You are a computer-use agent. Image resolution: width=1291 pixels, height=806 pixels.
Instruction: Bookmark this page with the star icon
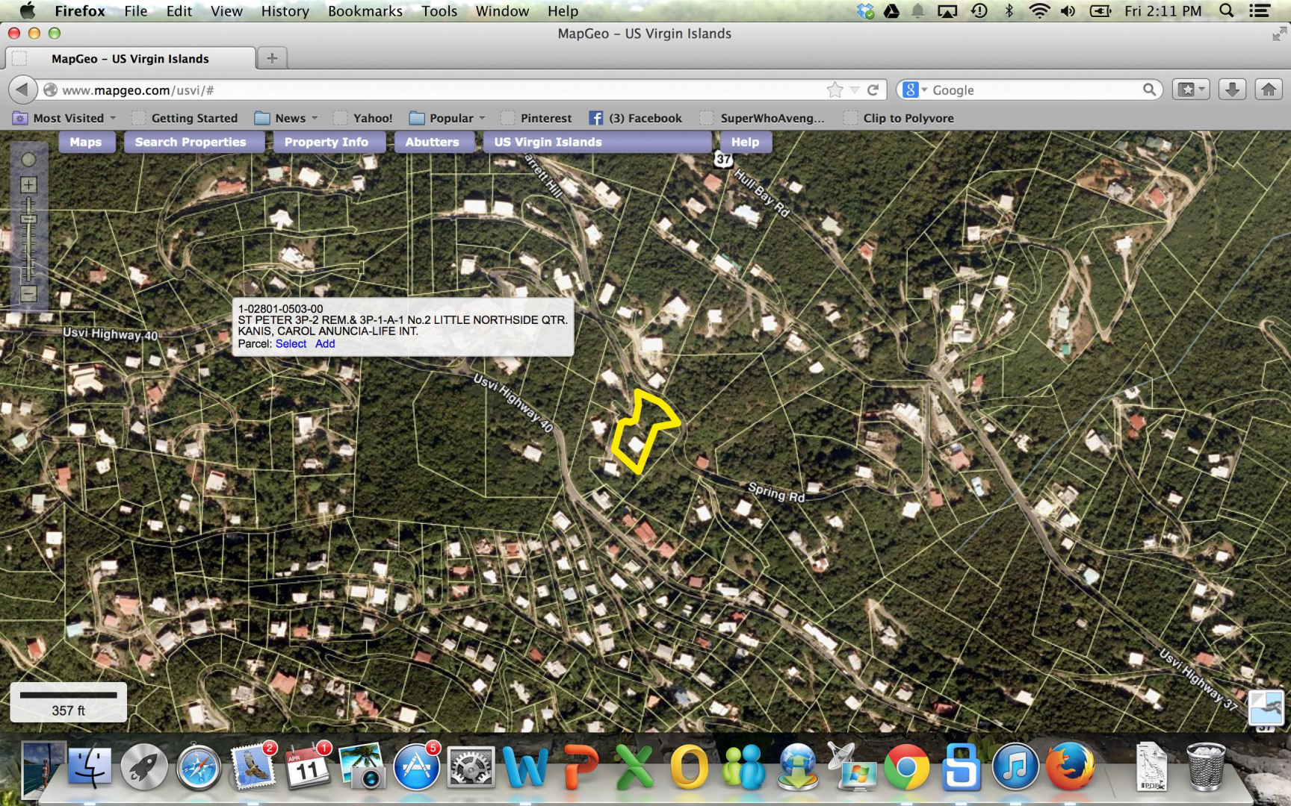tap(835, 90)
